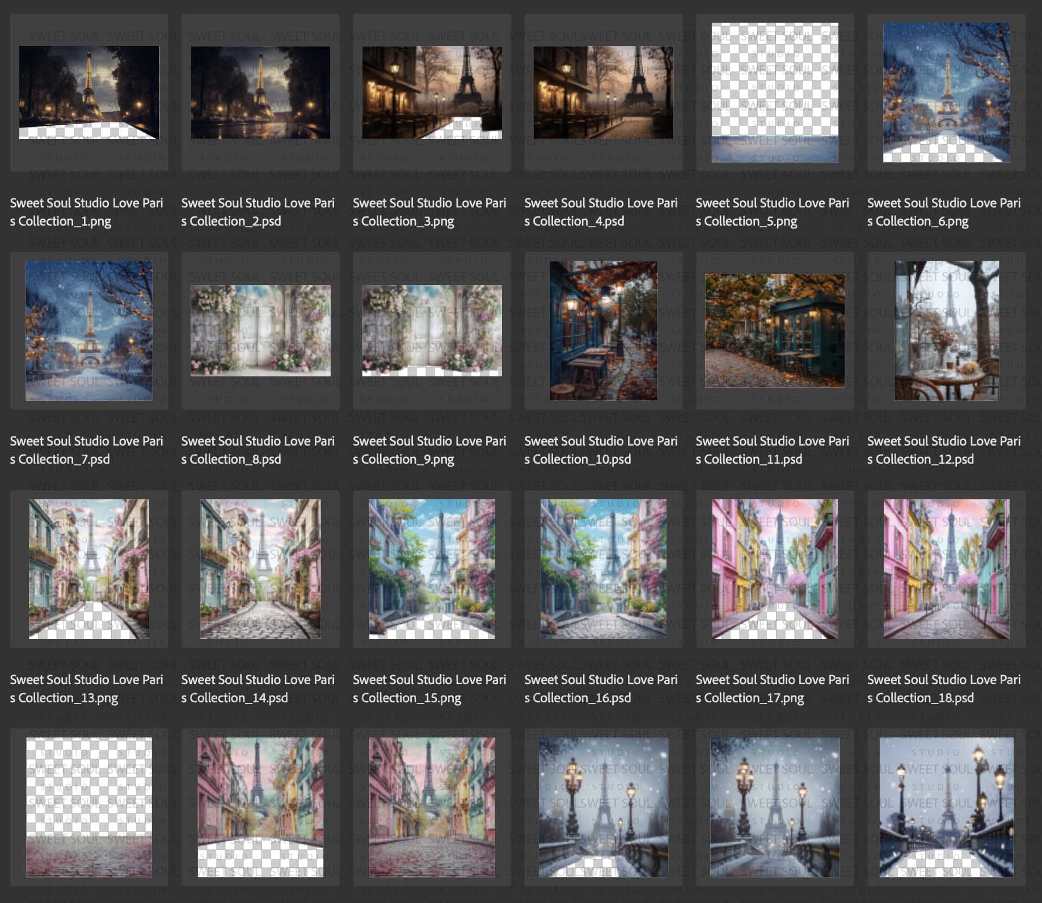
Task: Click the Collection_12.psd cafe table thumbnail
Action: (x=946, y=331)
